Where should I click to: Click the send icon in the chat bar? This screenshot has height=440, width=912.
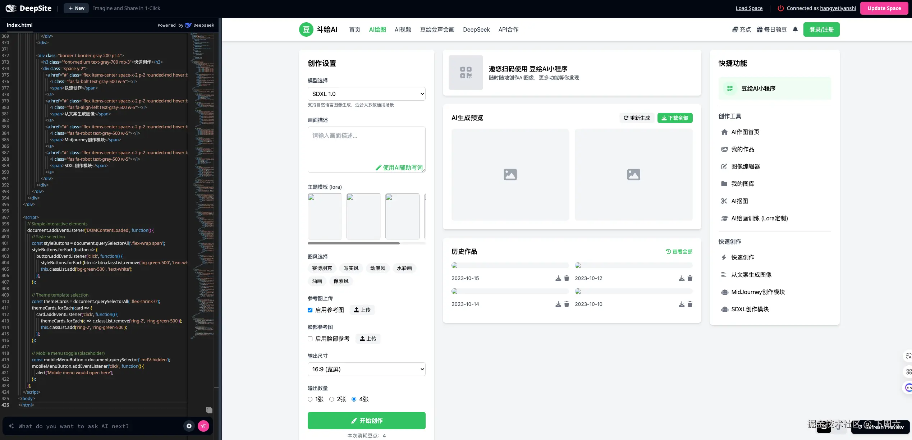tap(203, 426)
